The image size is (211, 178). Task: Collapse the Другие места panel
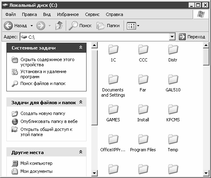click(x=81, y=152)
